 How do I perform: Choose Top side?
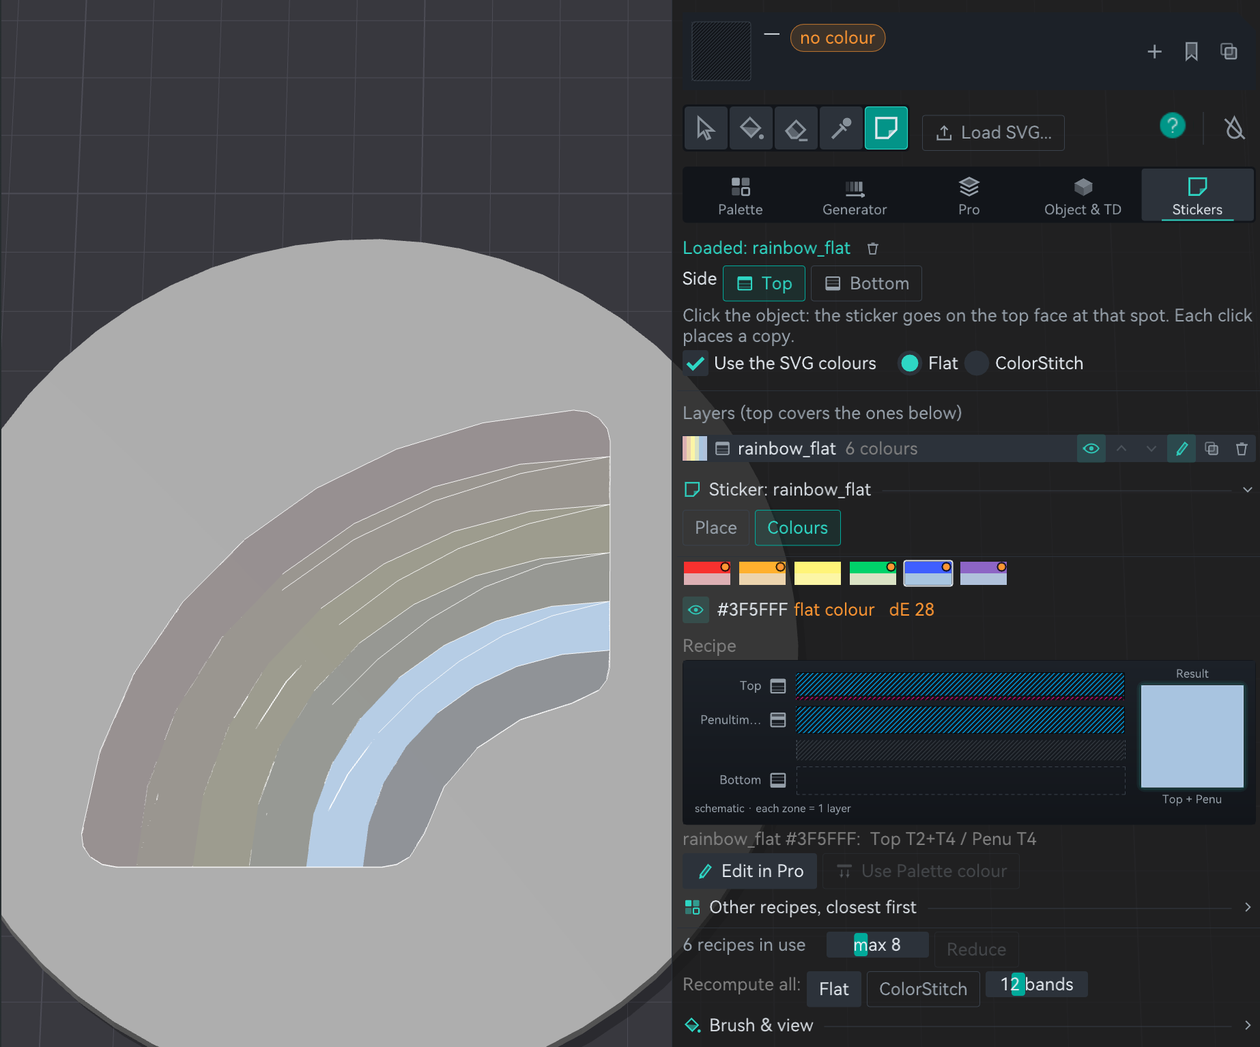(x=764, y=283)
